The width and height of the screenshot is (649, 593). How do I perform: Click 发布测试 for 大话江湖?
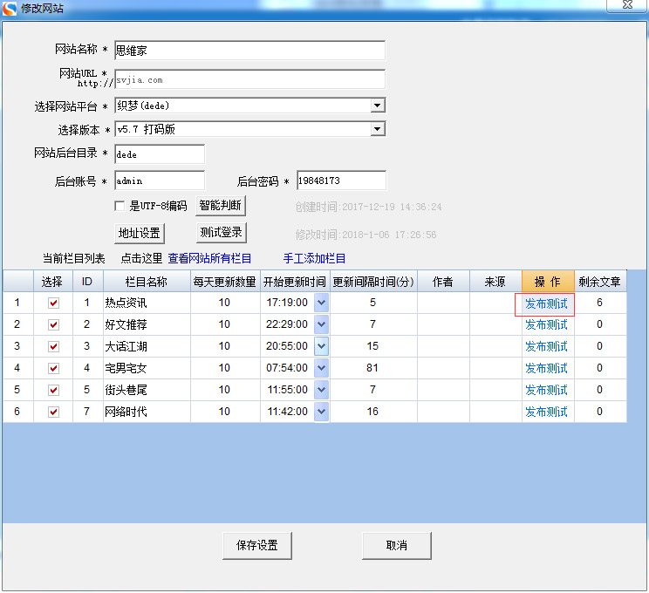point(546,347)
